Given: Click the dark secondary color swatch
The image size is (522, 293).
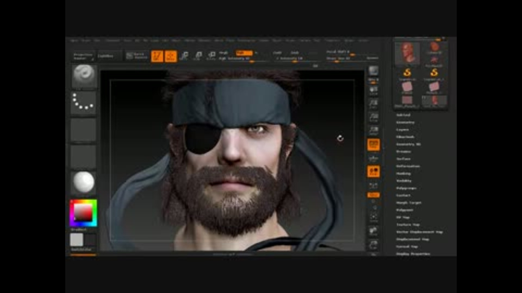Looking at the screenshot, I should tap(90, 239).
